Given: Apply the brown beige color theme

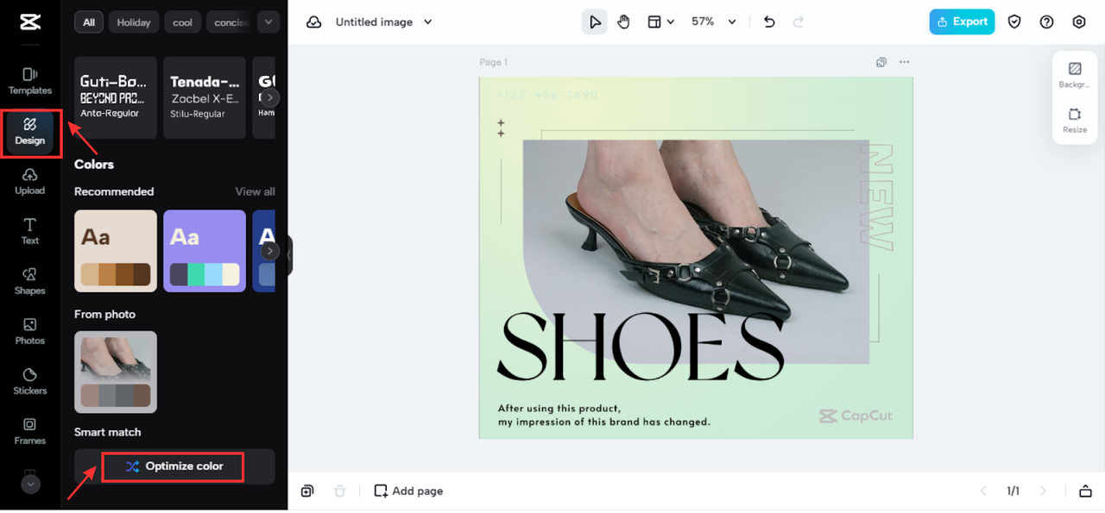Looking at the screenshot, I should click(x=116, y=251).
